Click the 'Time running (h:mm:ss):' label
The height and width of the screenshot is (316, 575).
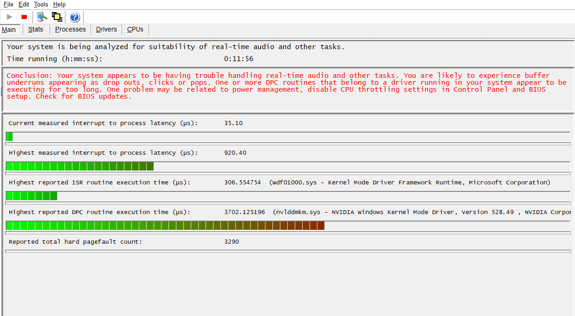55,59
